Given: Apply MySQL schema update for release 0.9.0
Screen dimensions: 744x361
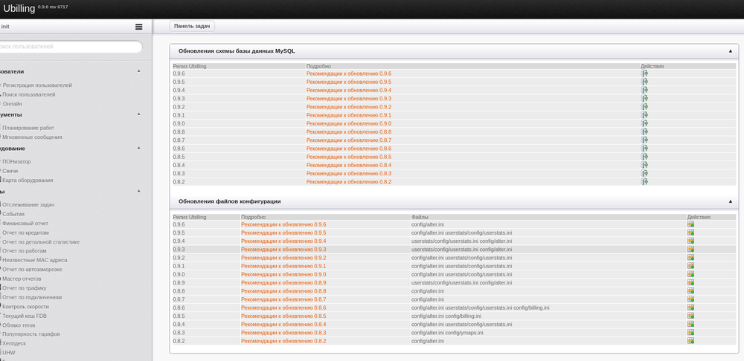Looking at the screenshot, I should 644,123.
